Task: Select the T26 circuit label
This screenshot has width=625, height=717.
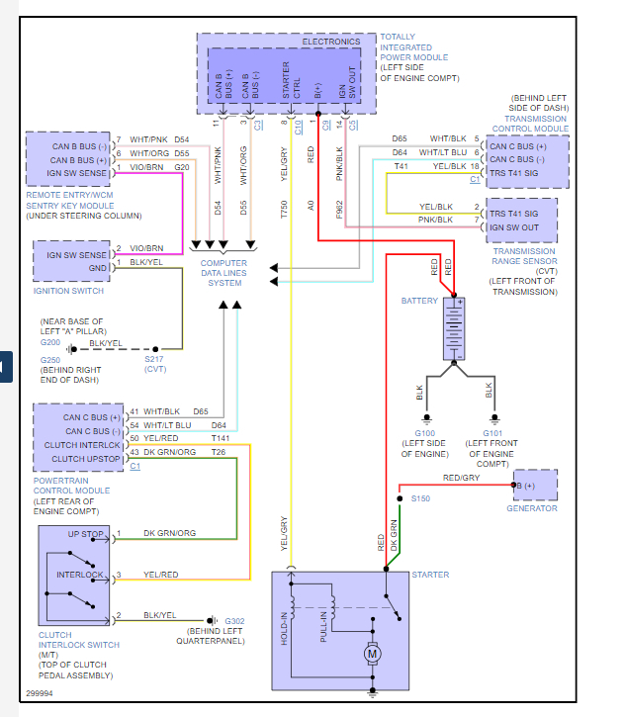Action: pos(219,452)
